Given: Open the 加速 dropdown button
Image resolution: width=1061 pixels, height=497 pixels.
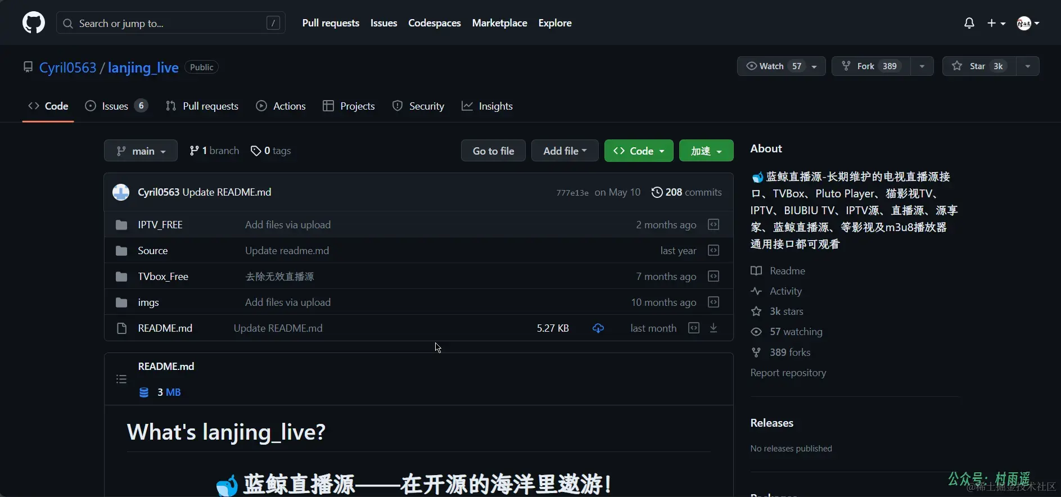Looking at the screenshot, I should [706, 151].
